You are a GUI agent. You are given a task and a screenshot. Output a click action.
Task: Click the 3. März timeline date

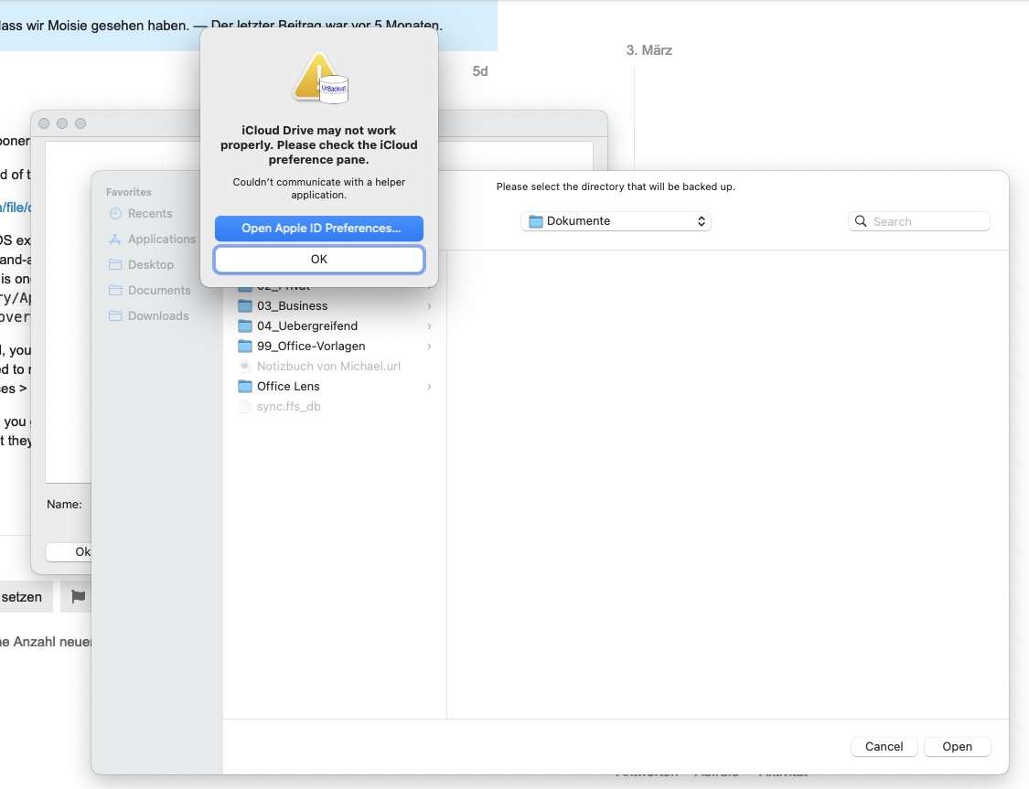click(x=649, y=50)
